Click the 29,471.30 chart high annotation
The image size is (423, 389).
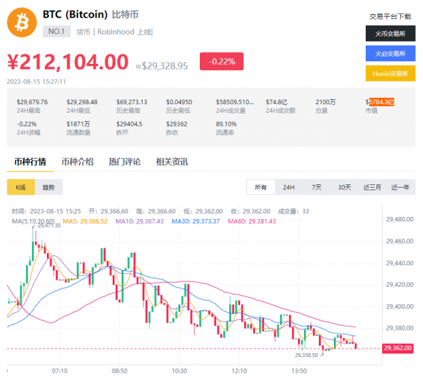tap(49, 225)
